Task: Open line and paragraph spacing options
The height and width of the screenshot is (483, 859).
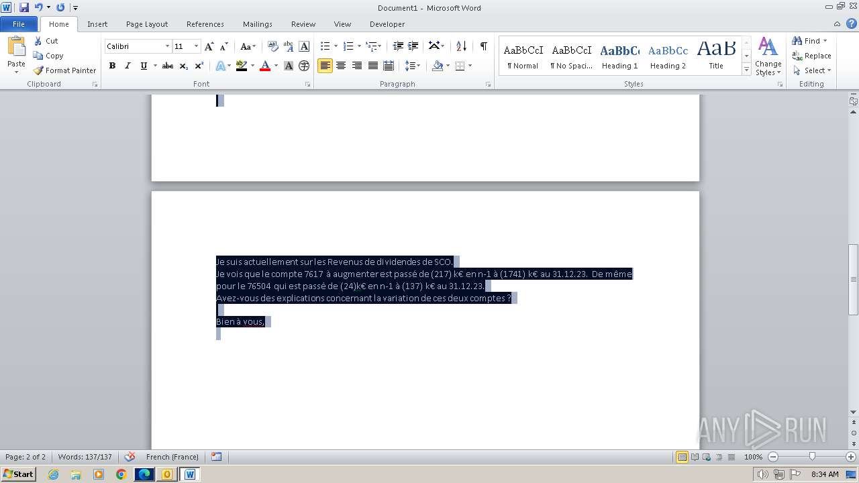Action: point(412,66)
